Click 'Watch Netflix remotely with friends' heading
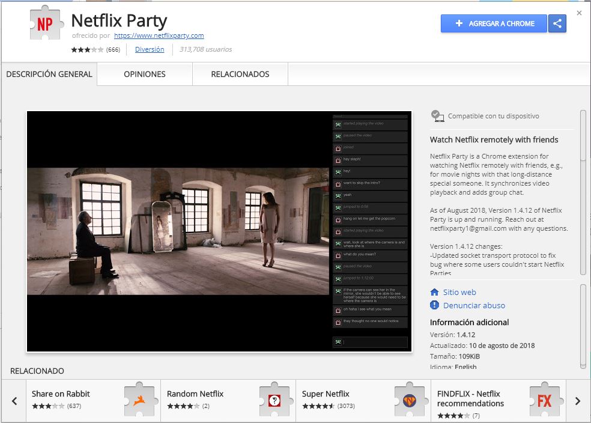The height and width of the screenshot is (423, 591). pyautogui.click(x=494, y=139)
